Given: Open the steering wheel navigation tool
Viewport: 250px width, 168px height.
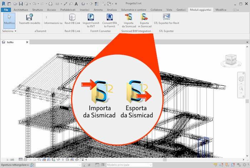Looking at the screenshot, I should click(241, 79).
